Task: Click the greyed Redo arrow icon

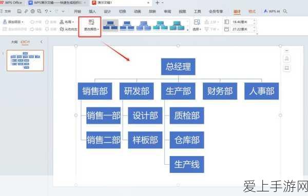Action: click(x=56, y=11)
